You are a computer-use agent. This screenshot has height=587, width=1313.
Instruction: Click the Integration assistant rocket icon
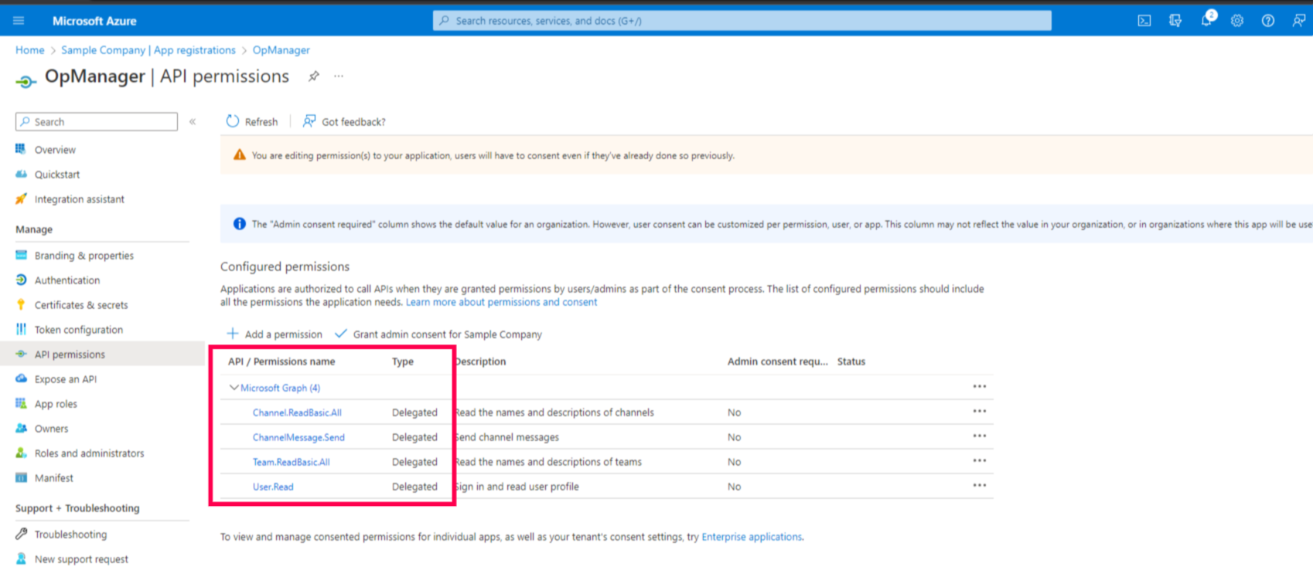click(x=21, y=198)
